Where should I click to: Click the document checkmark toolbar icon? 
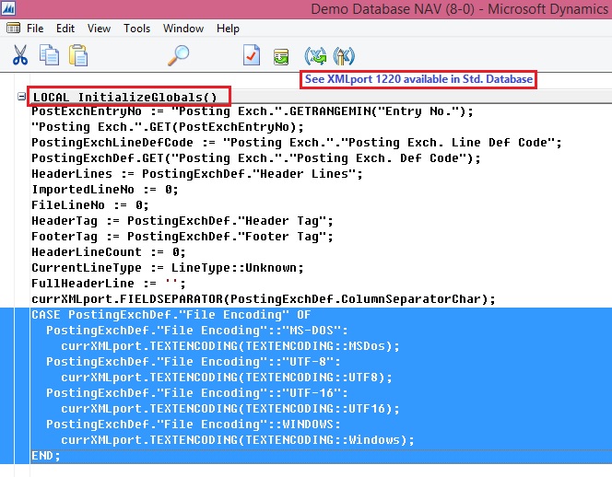[x=252, y=55]
